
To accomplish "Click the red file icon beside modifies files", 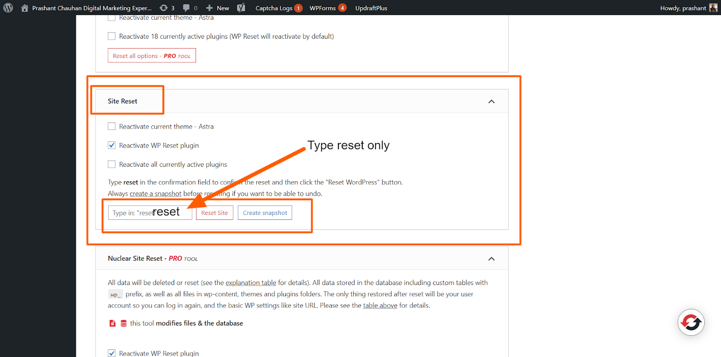I will [x=112, y=323].
